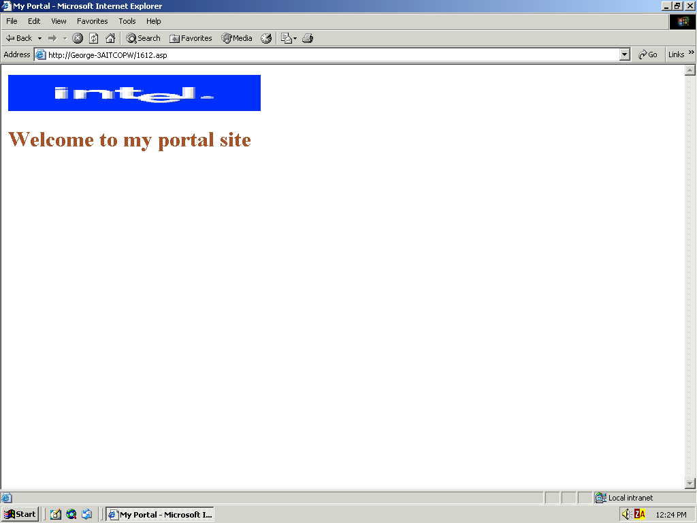Open the View menu
The width and height of the screenshot is (697, 523).
tap(59, 21)
